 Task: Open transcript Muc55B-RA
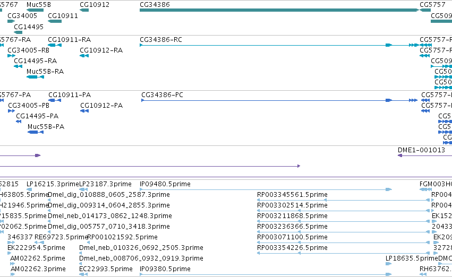click(45, 72)
